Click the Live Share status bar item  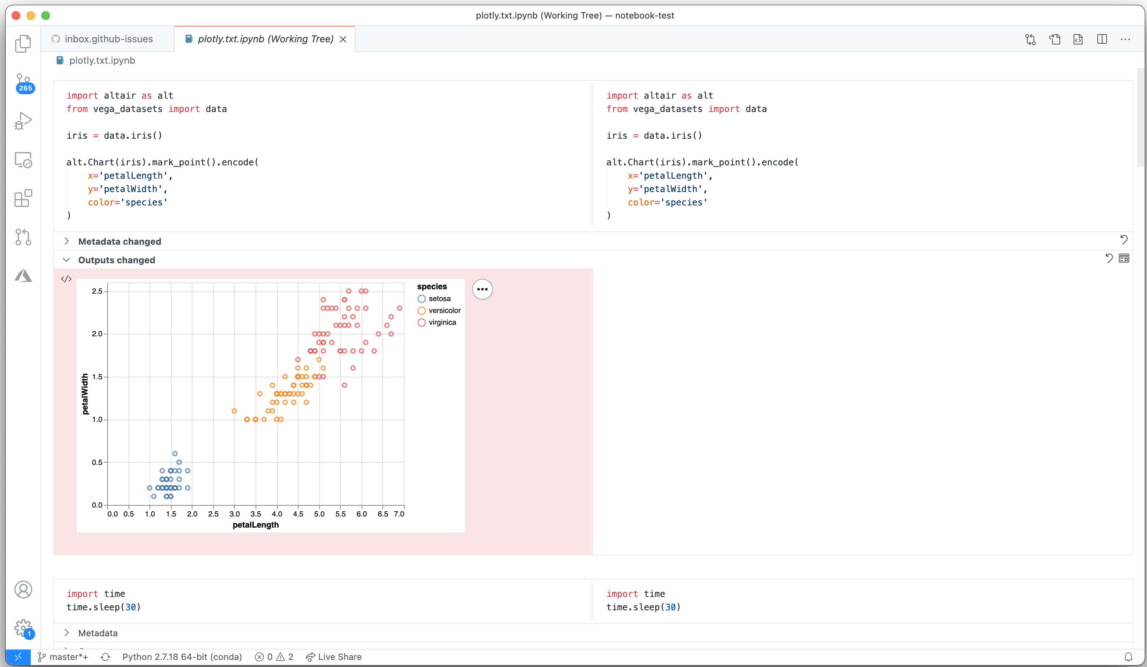click(334, 657)
